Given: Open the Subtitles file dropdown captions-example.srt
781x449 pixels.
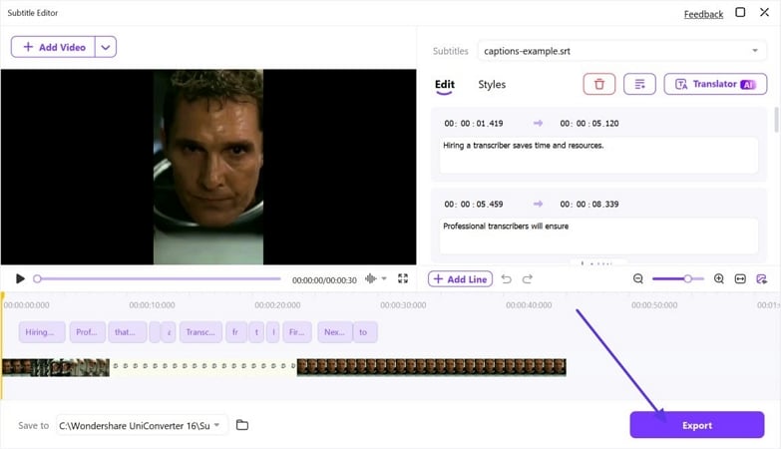Looking at the screenshot, I should [x=621, y=51].
